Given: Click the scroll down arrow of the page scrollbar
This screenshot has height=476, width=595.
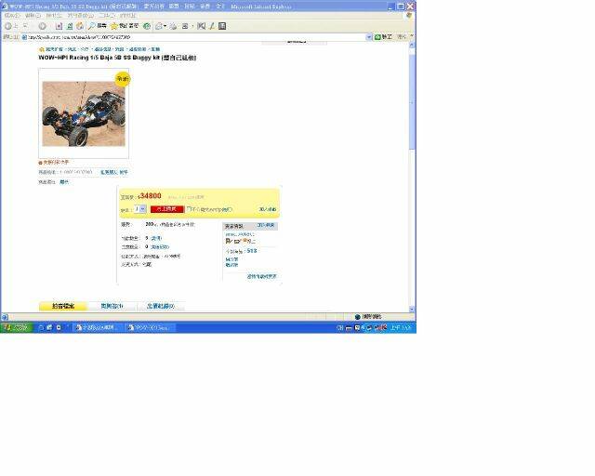Looking at the screenshot, I should (412, 310).
